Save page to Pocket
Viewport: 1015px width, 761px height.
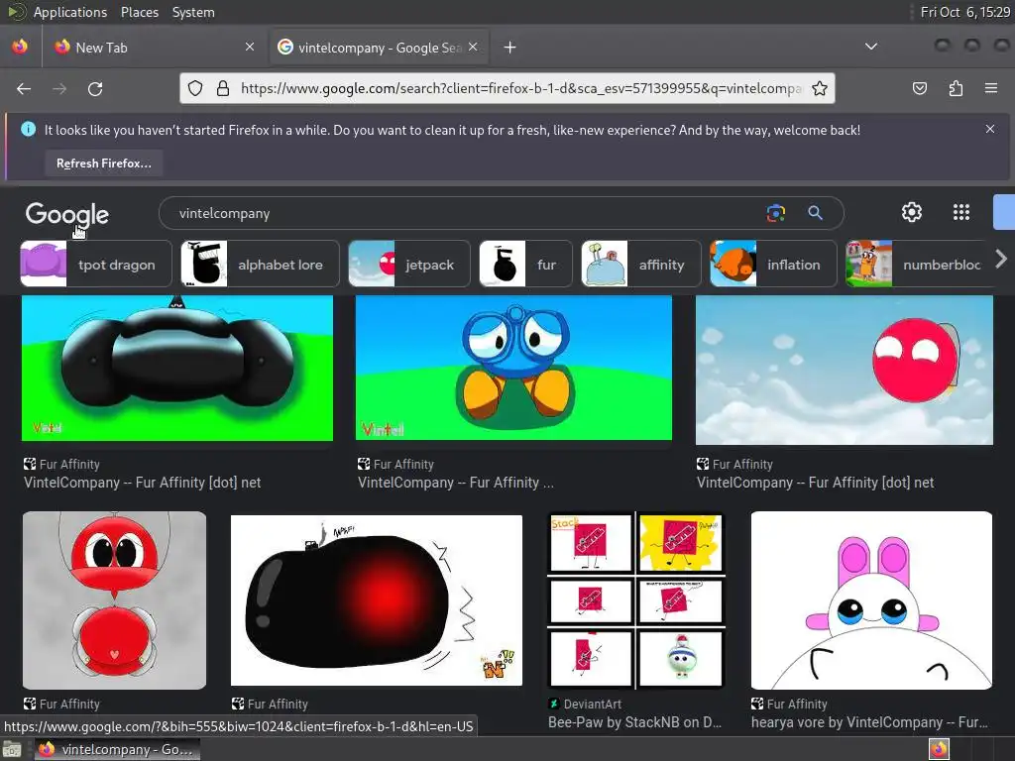[x=919, y=88]
